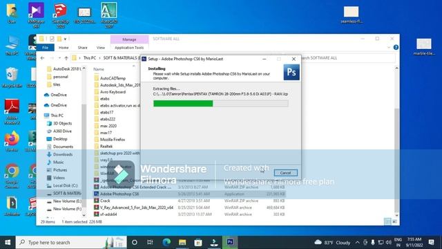Image resolution: width=442 pixels, height=249 pixels.
Task: Select the Manage contextual tab
Action: (x=129, y=39)
